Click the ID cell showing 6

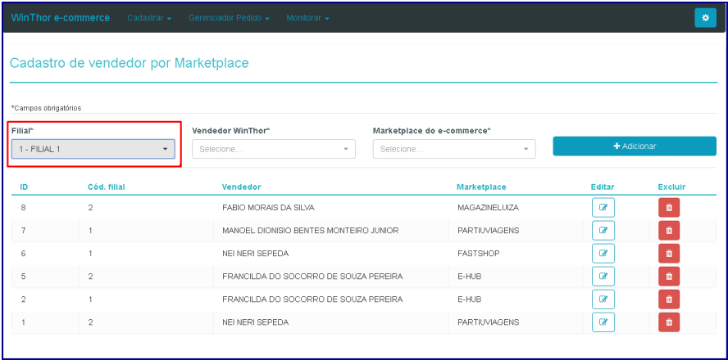coord(23,254)
